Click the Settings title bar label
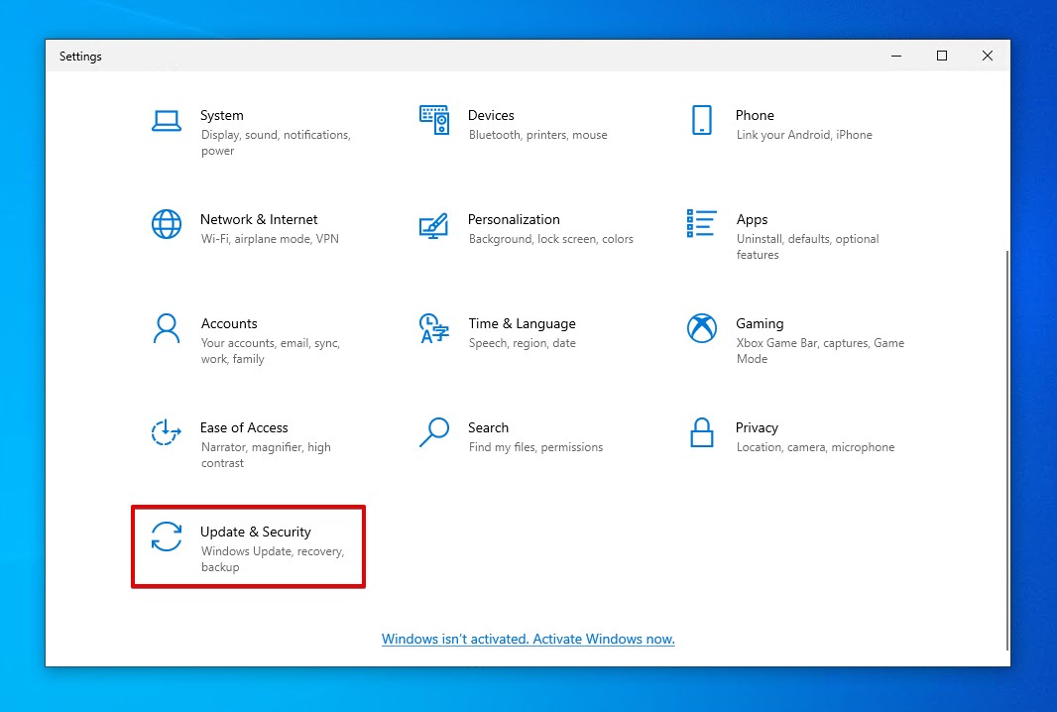The width and height of the screenshot is (1057, 712). [x=80, y=57]
